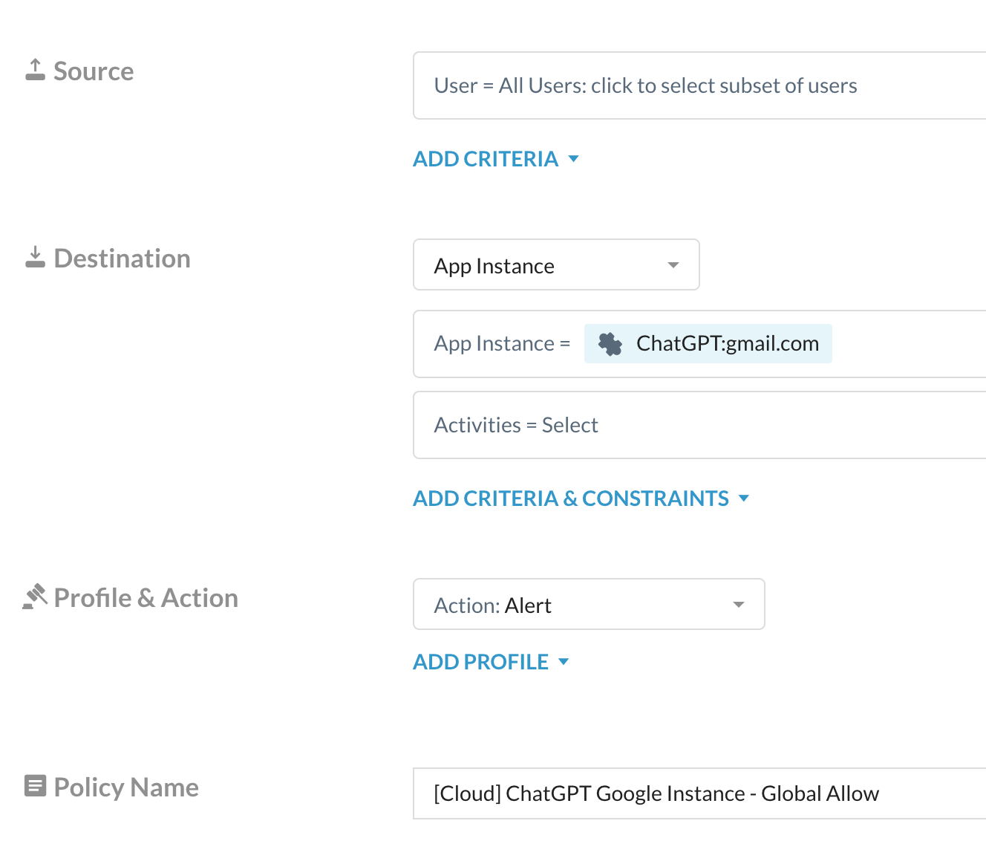Open the Action: Alert dropdown

589,604
